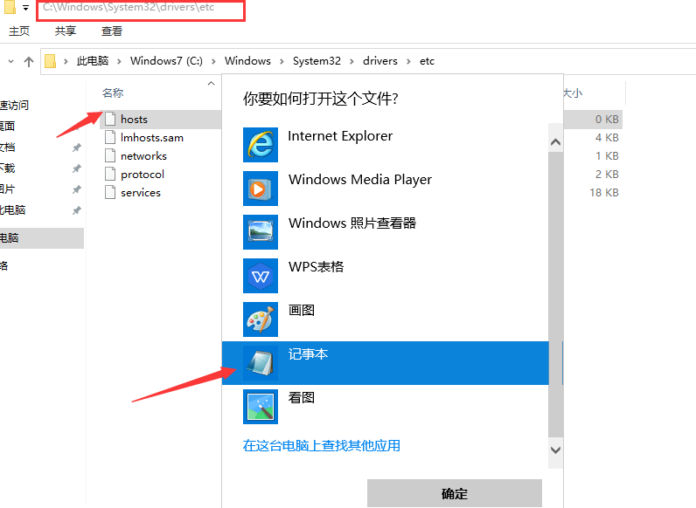Click the app list scroll down arrow
Viewport: 696px width, 508px height.
pos(555,450)
